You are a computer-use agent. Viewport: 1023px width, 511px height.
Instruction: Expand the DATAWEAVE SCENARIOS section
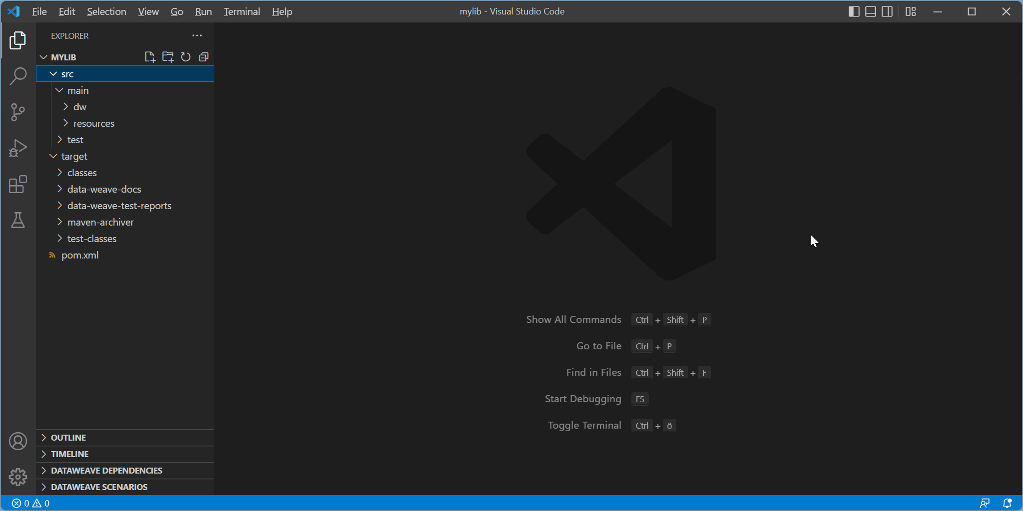pos(125,487)
